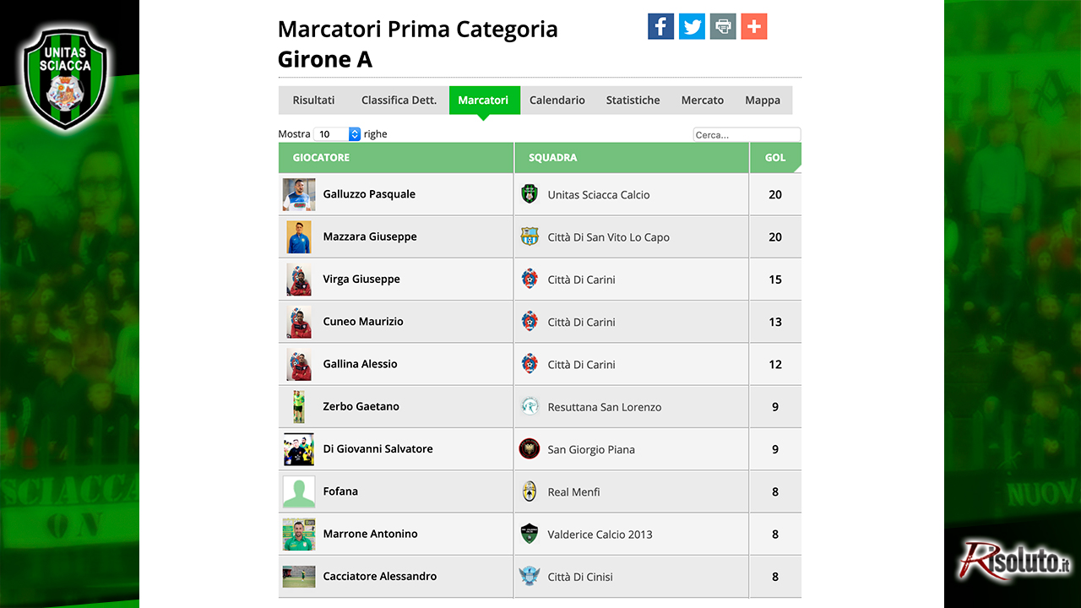Sort table by the GIOCATORE column header
Screen dimensions: 1081x608
pyautogui.click(x=396, y=158)
